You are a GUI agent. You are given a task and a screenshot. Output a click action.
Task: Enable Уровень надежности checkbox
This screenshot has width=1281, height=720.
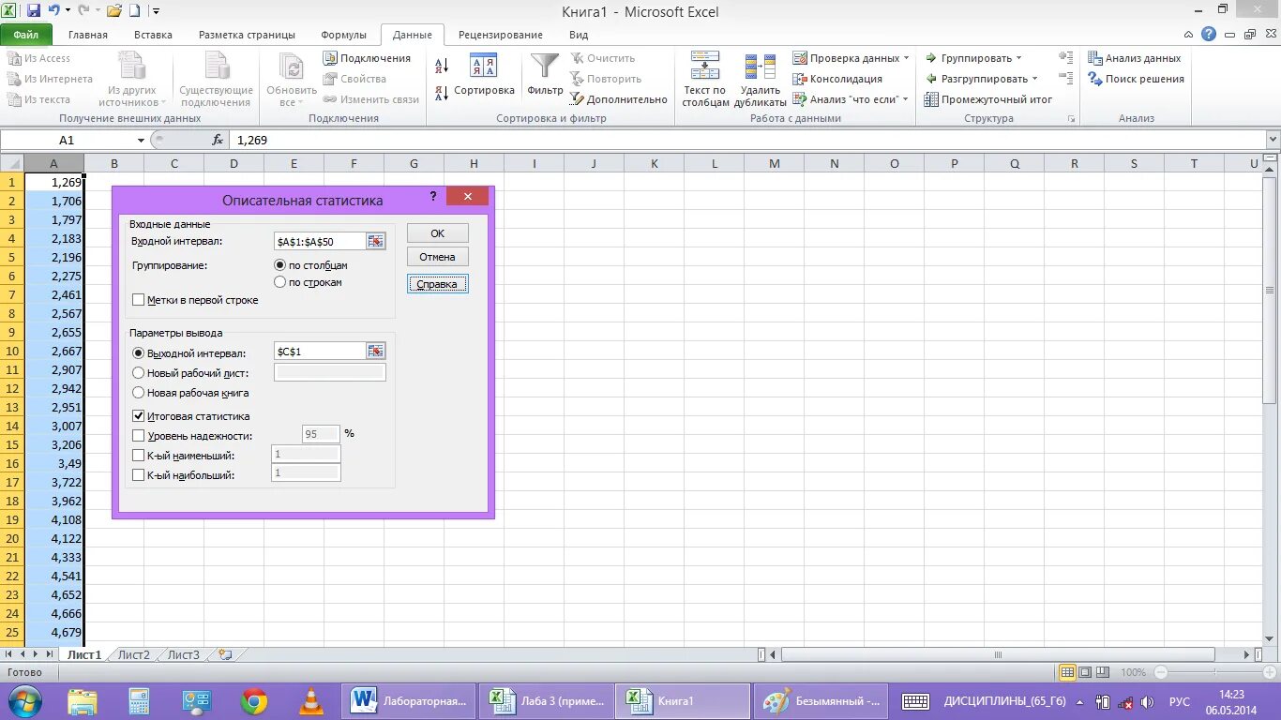click(x=139, y=436)
